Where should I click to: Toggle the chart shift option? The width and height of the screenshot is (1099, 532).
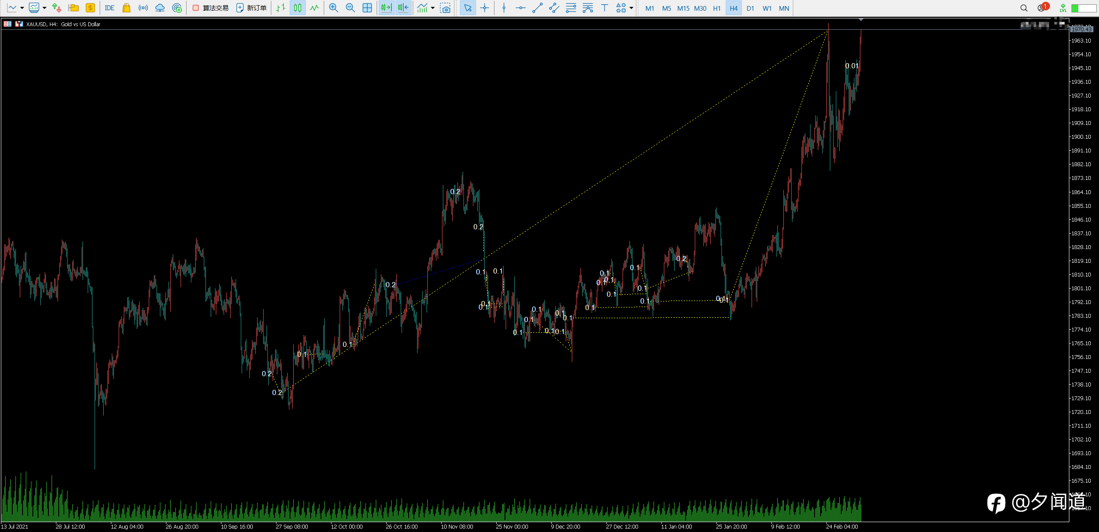403,8
